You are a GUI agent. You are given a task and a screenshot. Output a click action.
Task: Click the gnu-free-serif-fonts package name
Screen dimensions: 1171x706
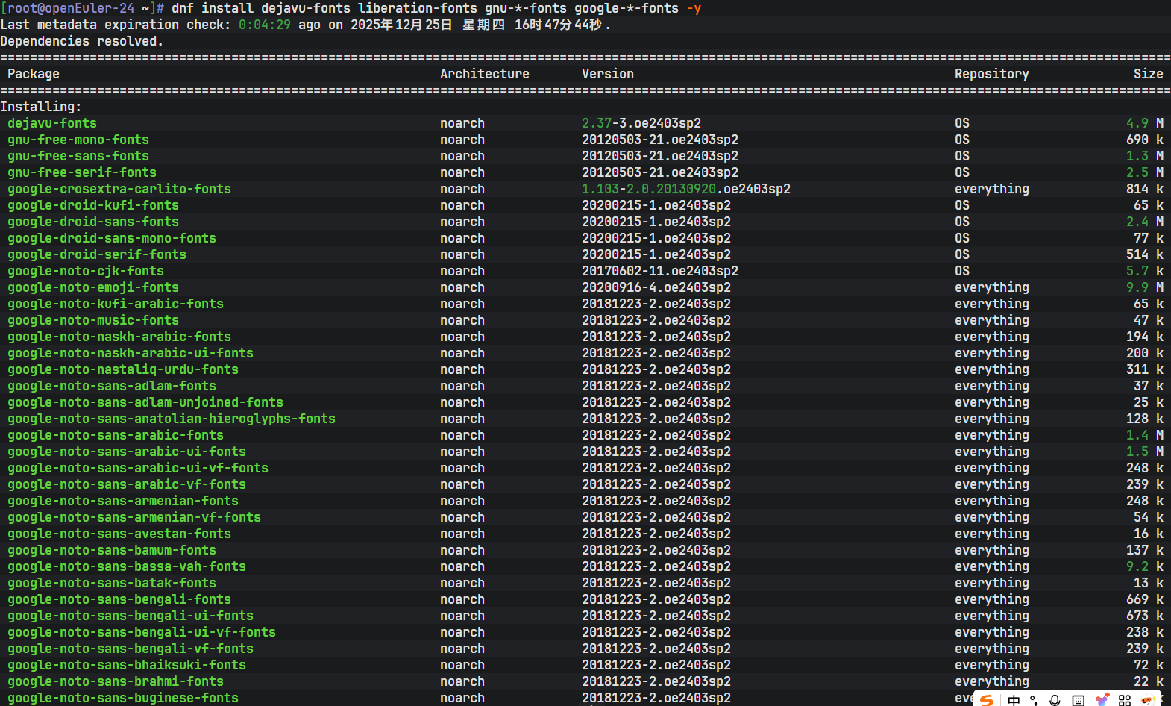point(82,172)
